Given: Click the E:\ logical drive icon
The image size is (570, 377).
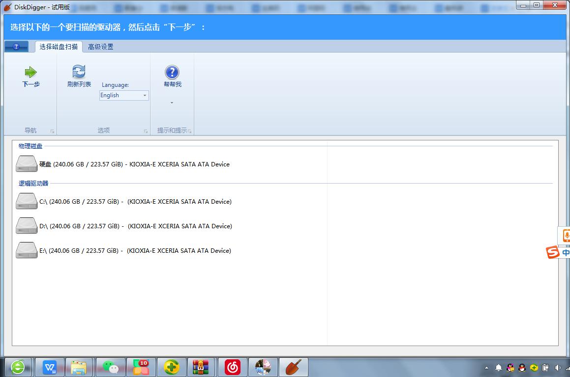Looking at the screenshot, I should click(x=26, y=250).
